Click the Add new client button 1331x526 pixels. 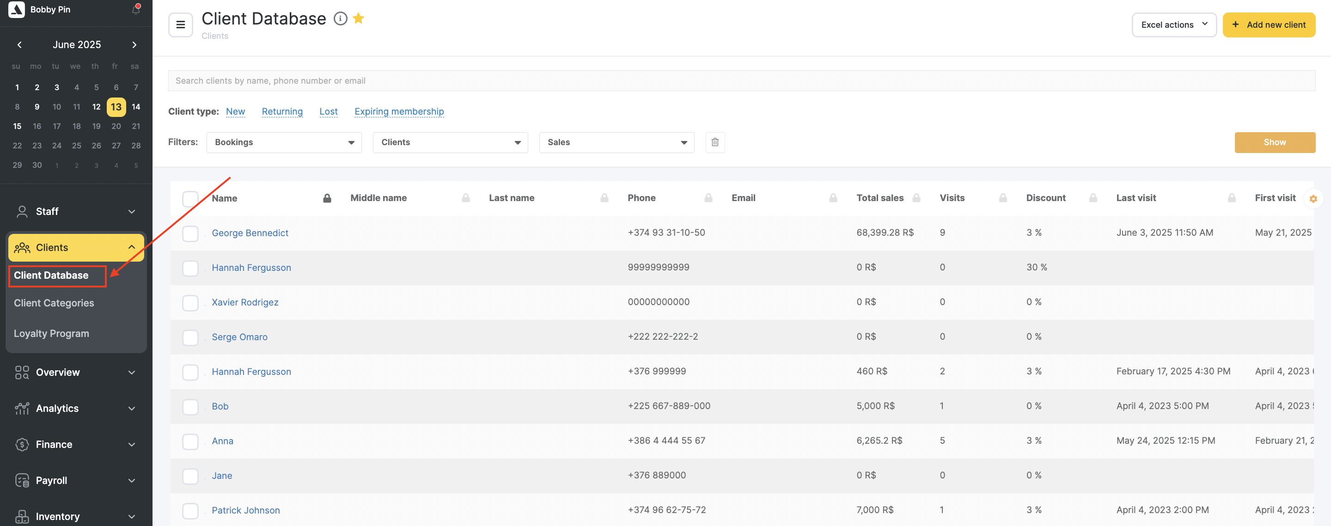1269,25
